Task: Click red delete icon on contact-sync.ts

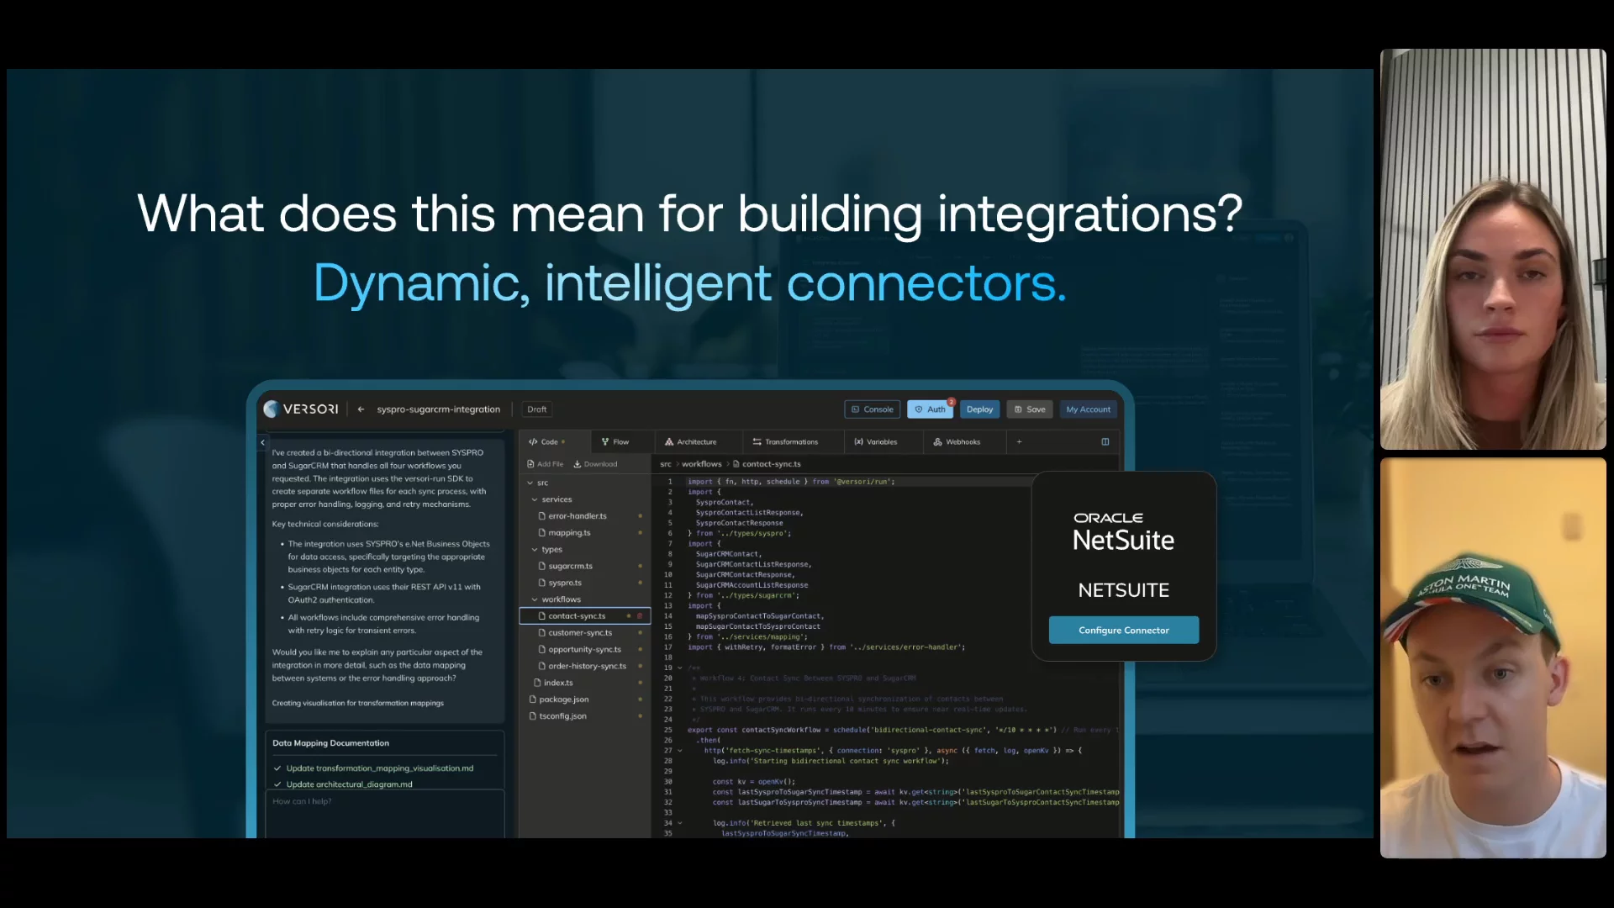Action: (640, 616)
